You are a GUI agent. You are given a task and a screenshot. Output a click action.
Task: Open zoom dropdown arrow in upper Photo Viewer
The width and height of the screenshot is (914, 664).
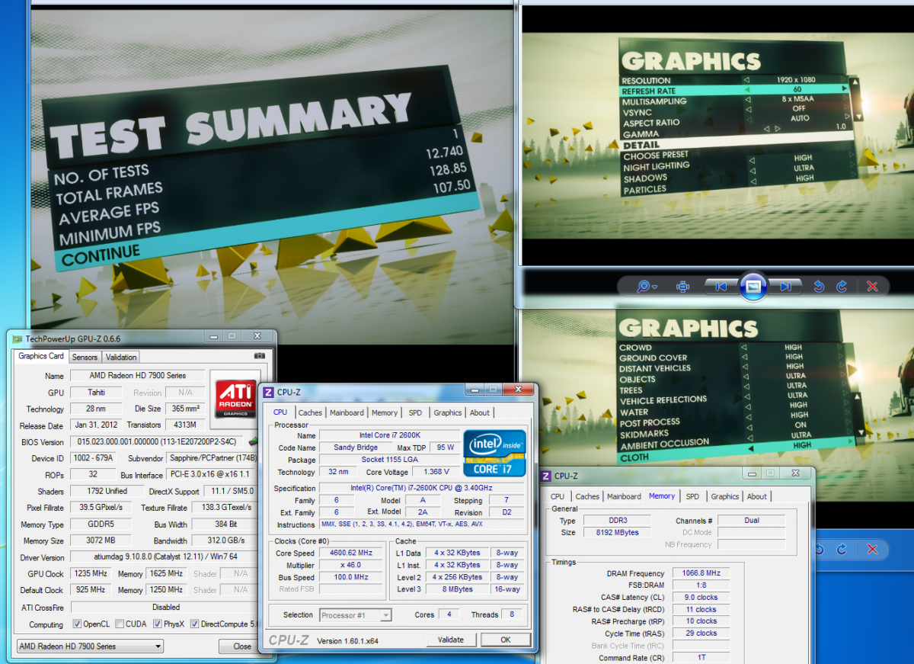tap(655, 287)
